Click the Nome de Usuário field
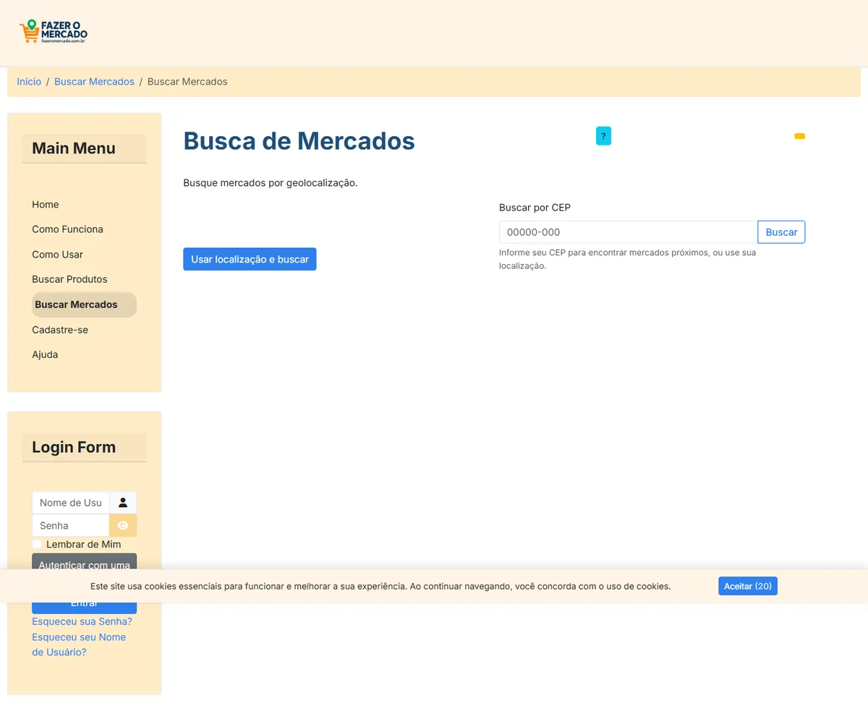Screen dimensions: 868x714 pos(71,503)
